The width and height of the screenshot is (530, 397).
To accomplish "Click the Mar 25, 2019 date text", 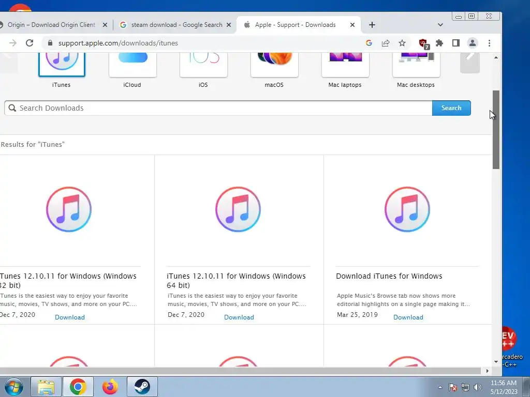I will 357,315.
